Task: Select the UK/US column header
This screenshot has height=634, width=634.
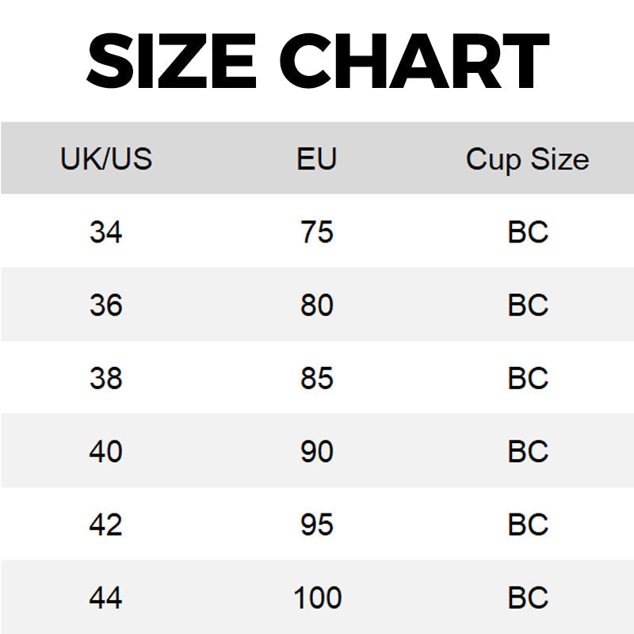Action: 106,159
